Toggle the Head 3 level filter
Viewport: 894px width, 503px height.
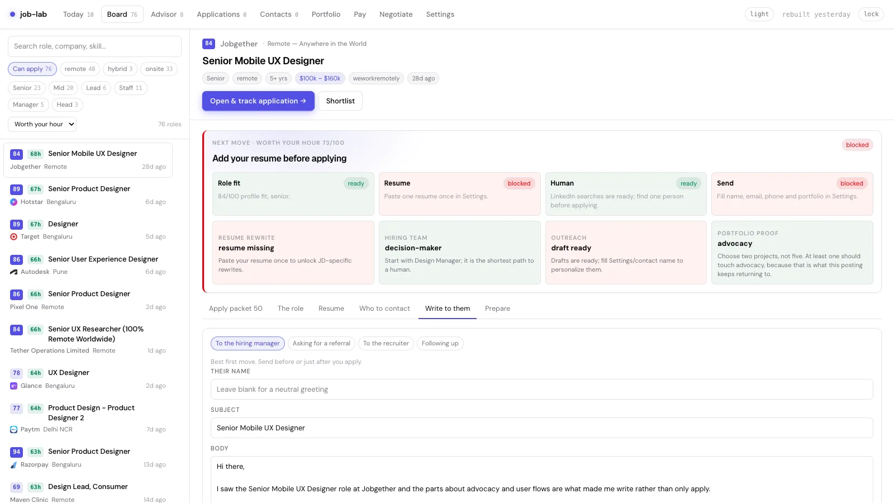68,105
